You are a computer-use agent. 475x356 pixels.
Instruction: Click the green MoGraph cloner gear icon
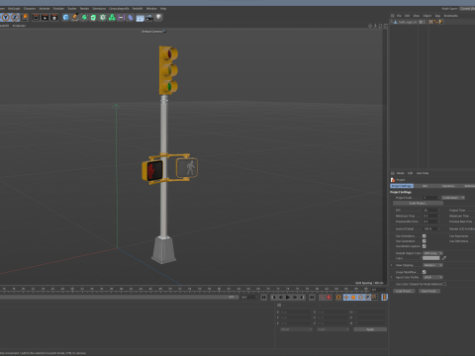coord(103,17)
